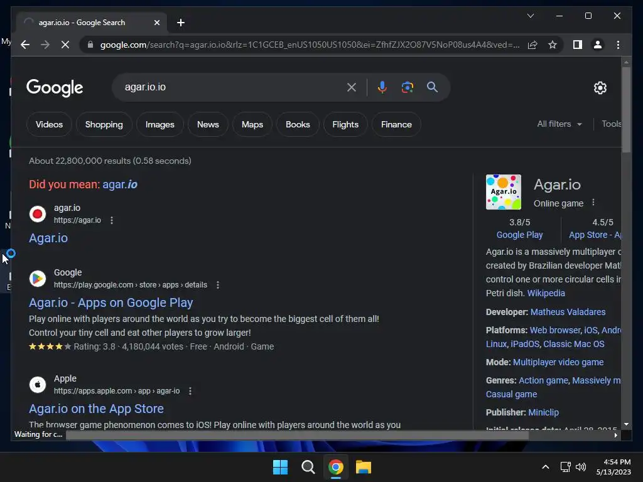Click the horizontal scrollbar right arrow

click(x=615, y=436)
